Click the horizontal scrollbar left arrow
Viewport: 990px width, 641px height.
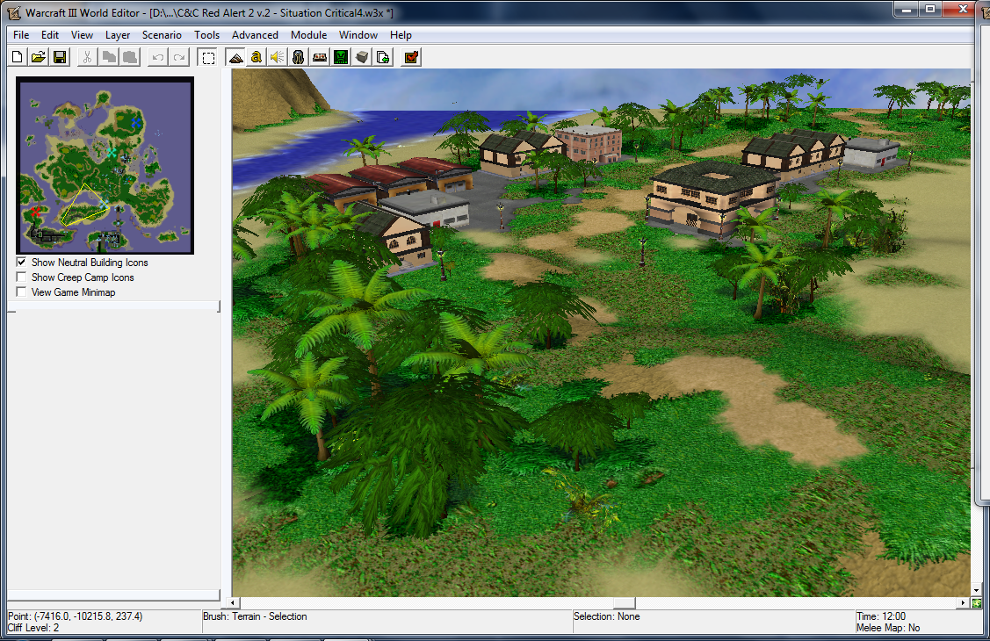tap(233, 602)
